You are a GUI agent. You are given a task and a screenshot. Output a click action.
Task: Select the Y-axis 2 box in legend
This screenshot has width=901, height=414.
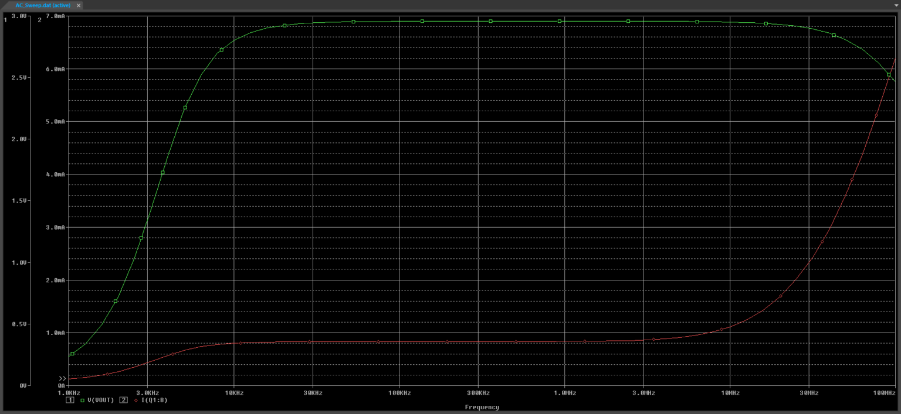(x=124, y=401)
